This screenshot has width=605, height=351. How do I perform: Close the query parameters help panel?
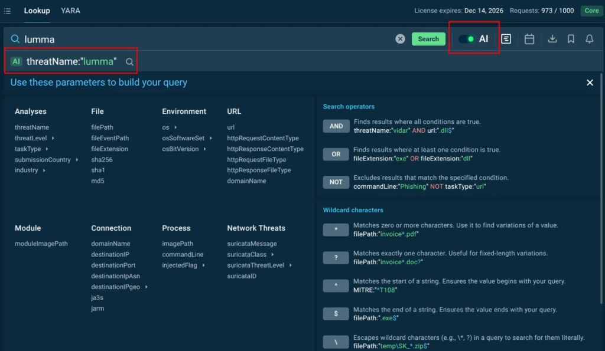590,83
